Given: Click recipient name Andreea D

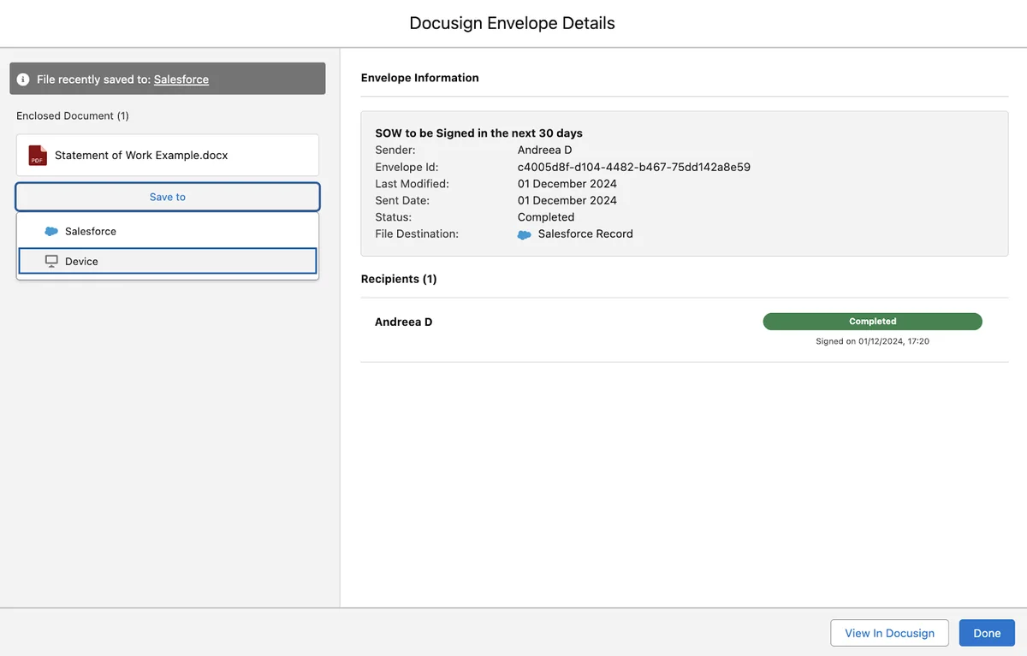Looking at the screenshot, I should 404,322.
